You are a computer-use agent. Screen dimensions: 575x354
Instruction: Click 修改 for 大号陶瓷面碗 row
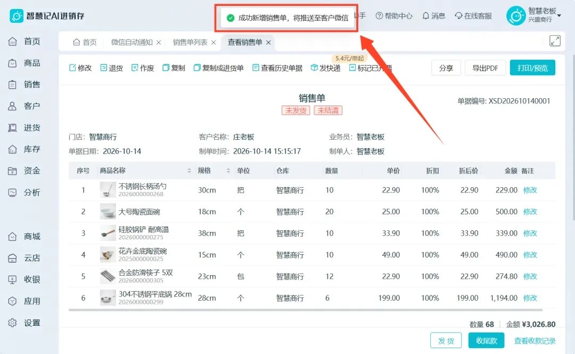click(530, 212)
